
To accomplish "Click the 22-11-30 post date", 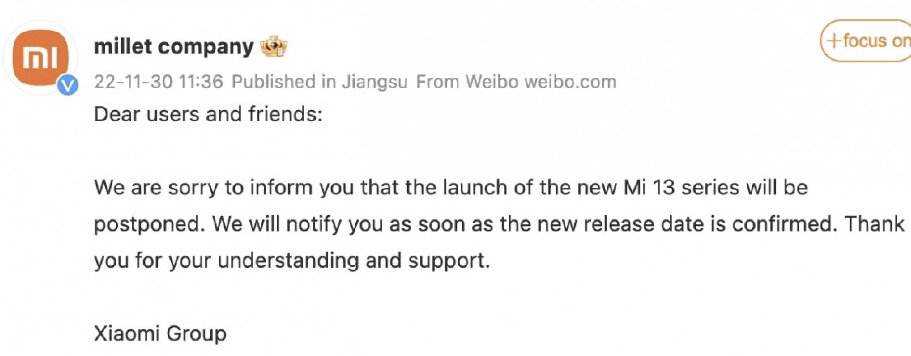I will pyautogui.click(x=133, y=82).
